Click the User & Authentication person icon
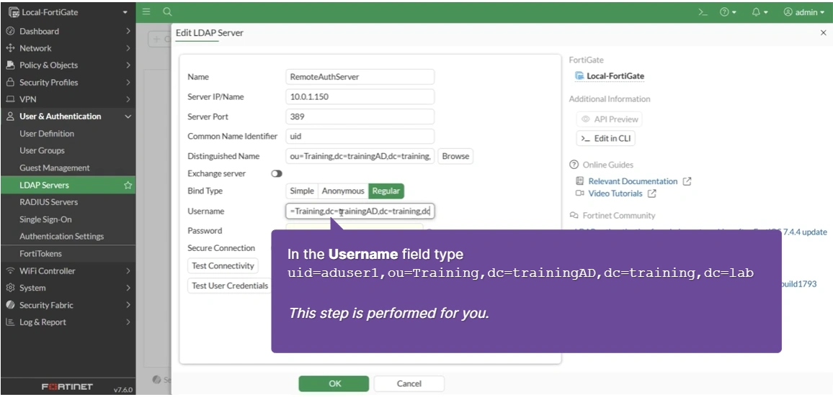 9,116
